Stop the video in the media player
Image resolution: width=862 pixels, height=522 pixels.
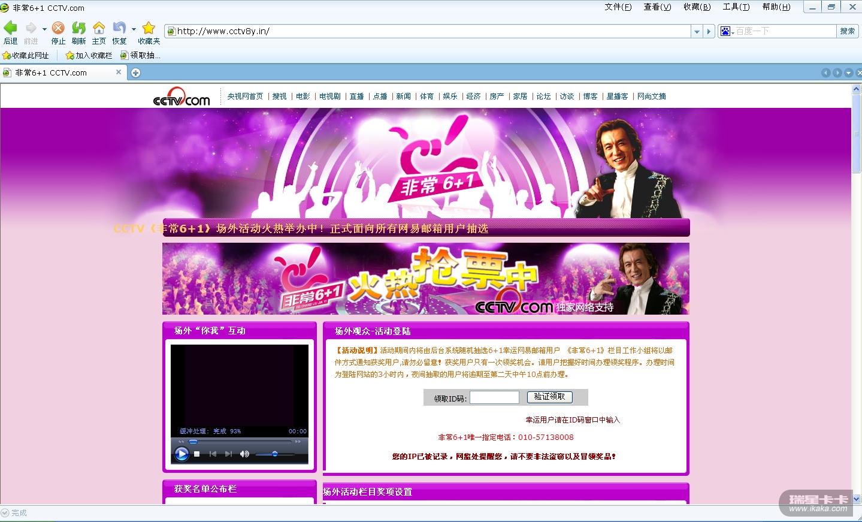(x=196, y=454)
